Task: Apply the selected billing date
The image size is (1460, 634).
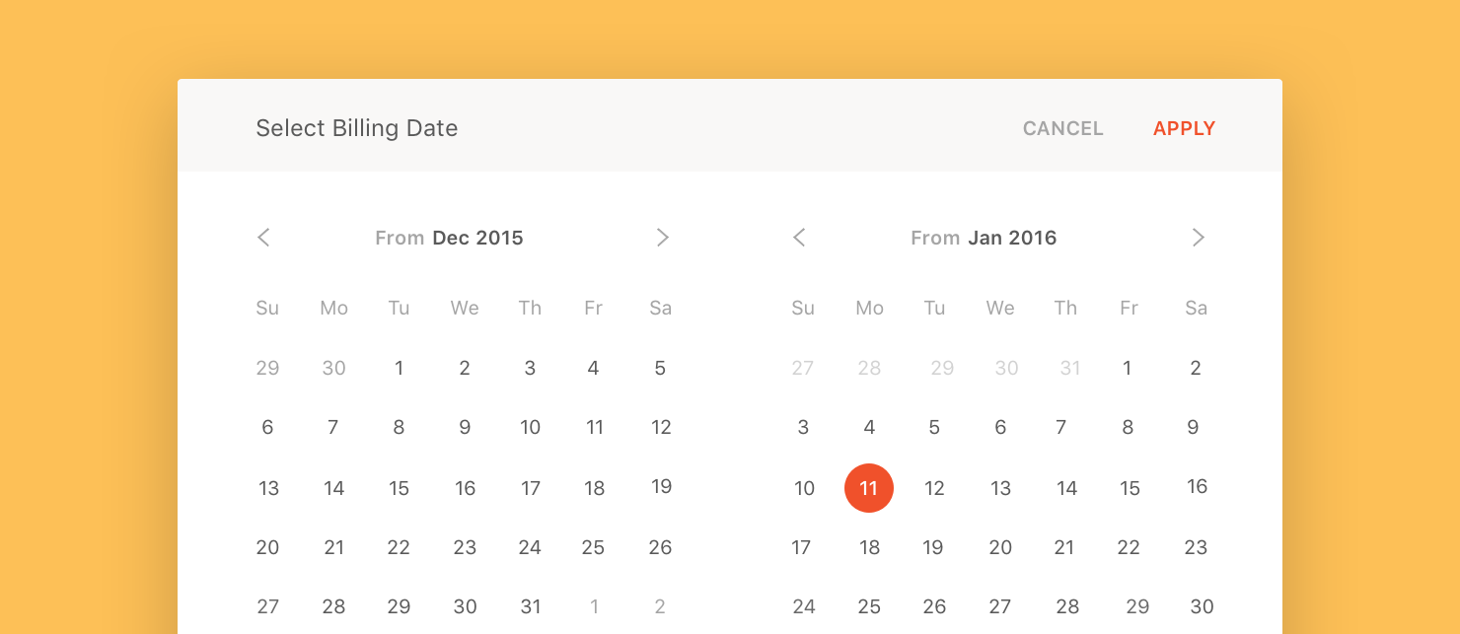Action: tap(1184, 128)
